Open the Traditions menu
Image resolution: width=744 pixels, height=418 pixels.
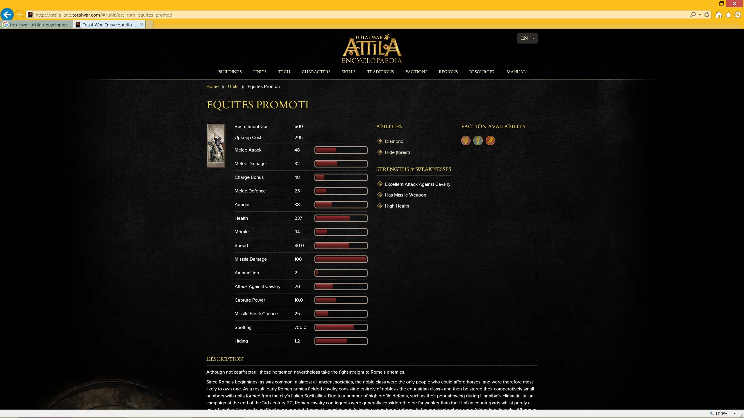(380, 72)
